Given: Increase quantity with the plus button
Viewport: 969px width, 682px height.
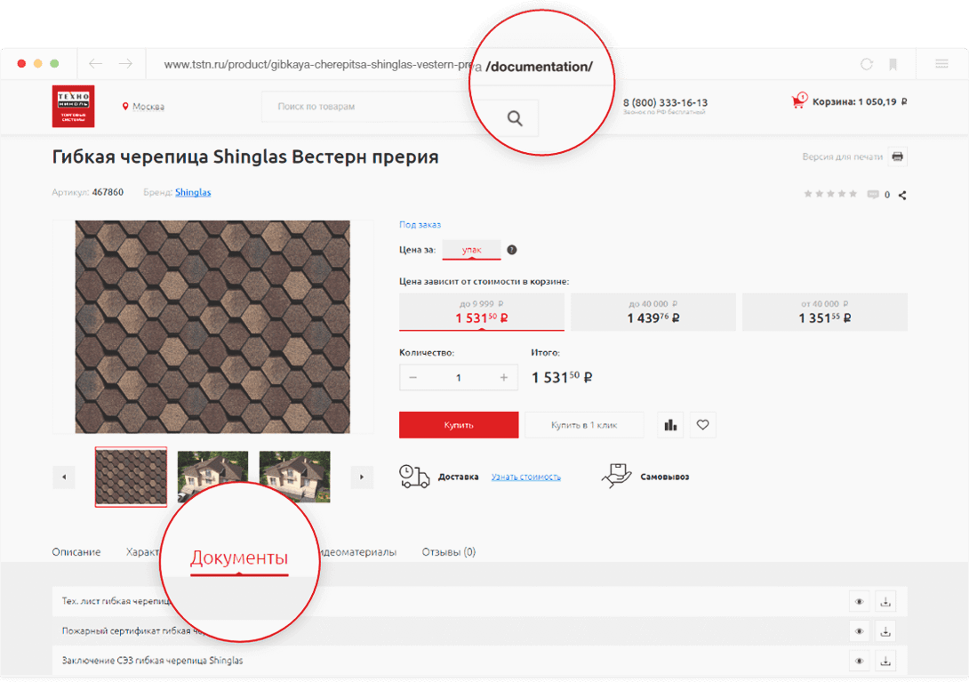Looking at the screenshot, I should coord(504,377).
